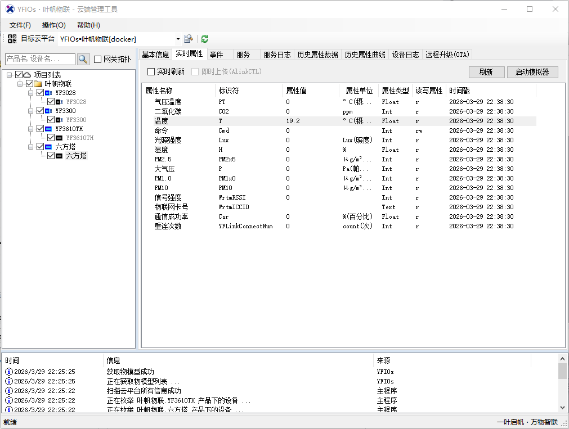
Task: Uncheck the 六方塔 device checkbox
Action: click(x=51, y=155)
